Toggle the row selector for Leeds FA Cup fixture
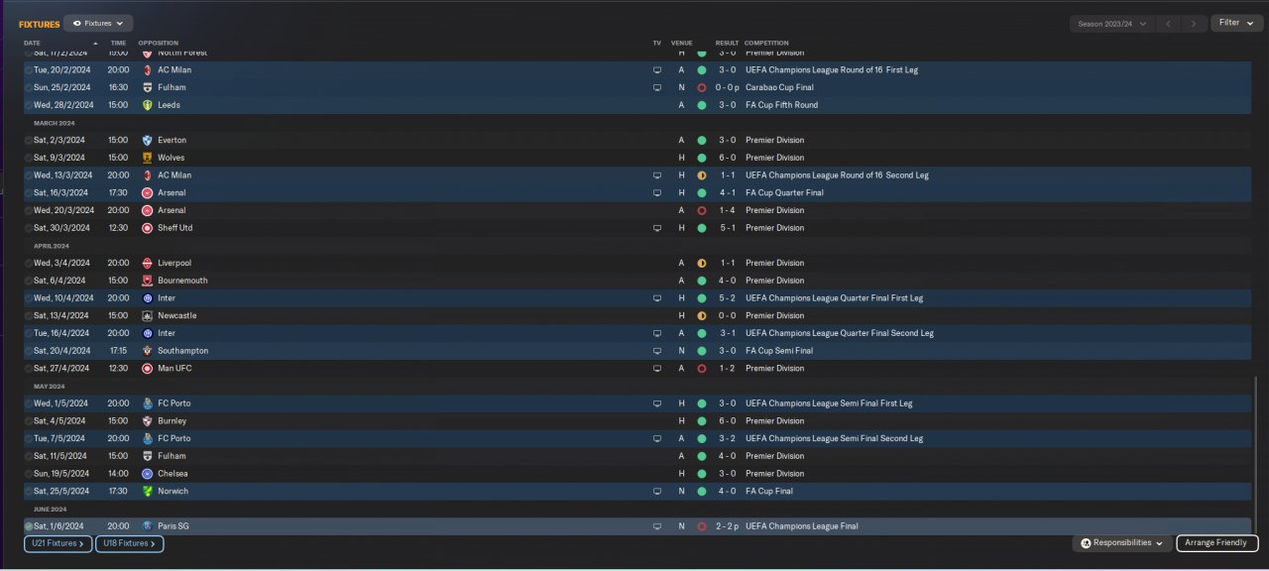Image resolution: width=1269 pixels, height=571 pixels. 28,105
